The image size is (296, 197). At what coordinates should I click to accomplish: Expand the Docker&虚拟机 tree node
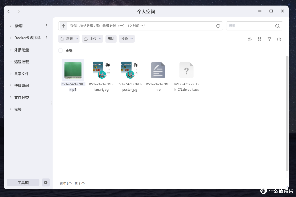click(x=10, y=38)
